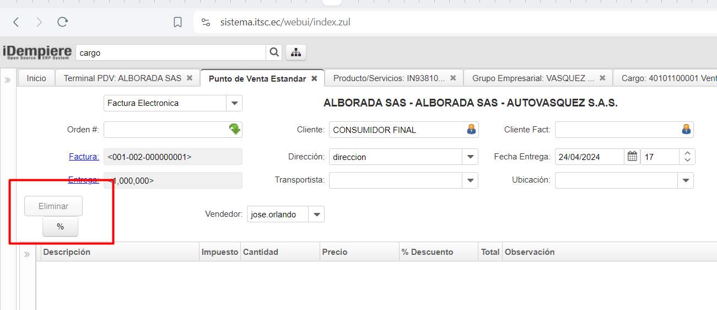717x310 pixels.
Task: Click the search magnifier icon next to cargo
Action: 274,52
